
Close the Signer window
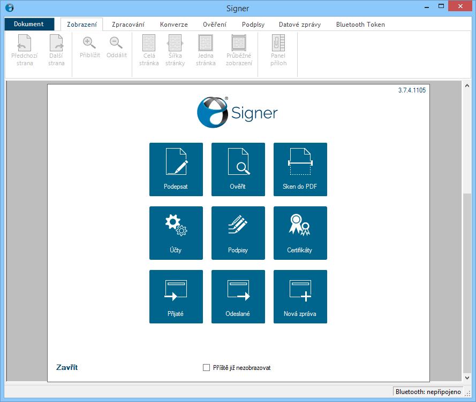pyautogui.click(x=460, y=6)
